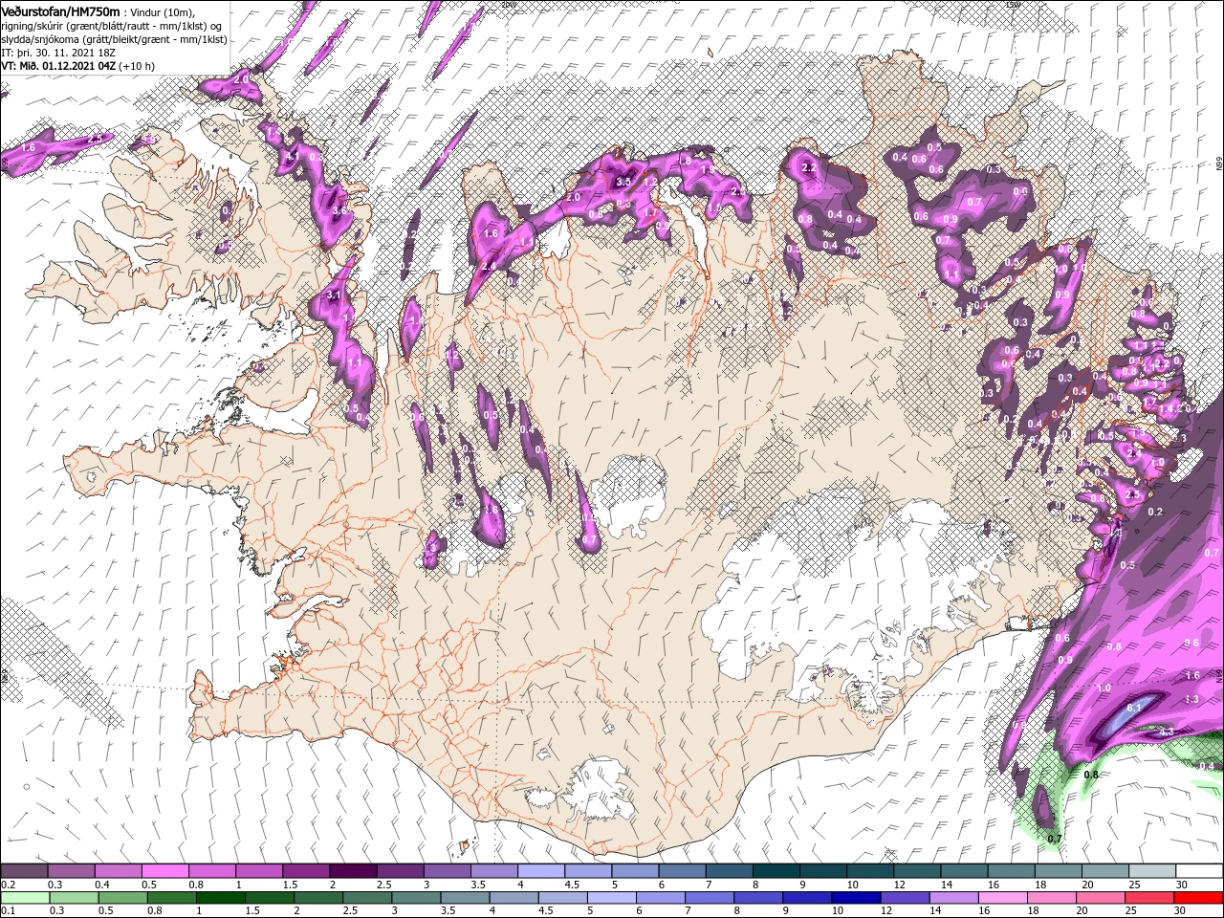Click the 0.3 light green swatch in the lower legend
The width and height of the screenshot is (1224, 918).
(74, 897)
